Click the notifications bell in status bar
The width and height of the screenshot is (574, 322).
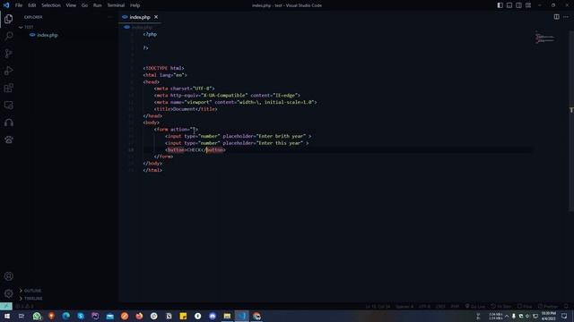[566, 306]
